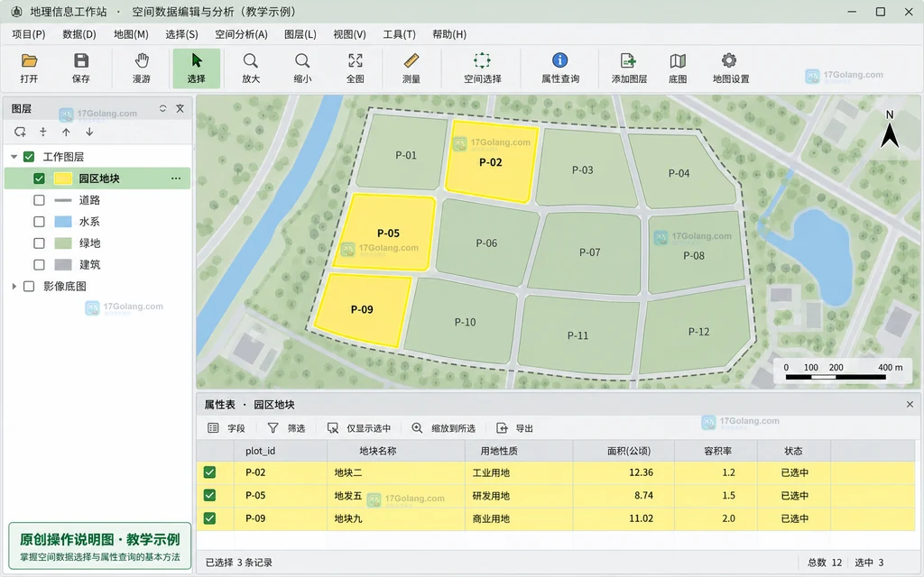Move layer up with the up arrow
The height and width of the screenshot is (577, 924).
tap(66, 132)
